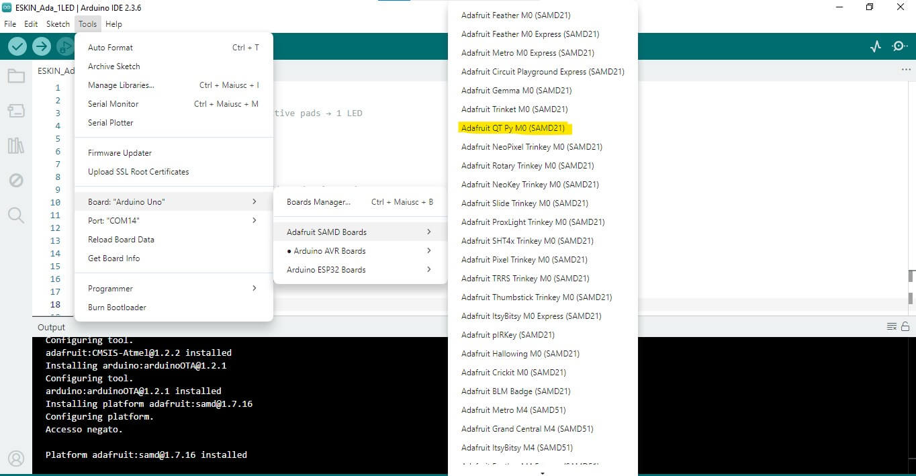Click the clear output lines icon
This screenshot has height=476, width=916.
(892, 327)
